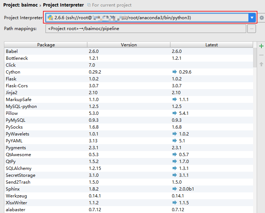Click latest version 0.14.1 of Werkzeug
Viewport: 265px width, 213px height.
click(178, 196)
